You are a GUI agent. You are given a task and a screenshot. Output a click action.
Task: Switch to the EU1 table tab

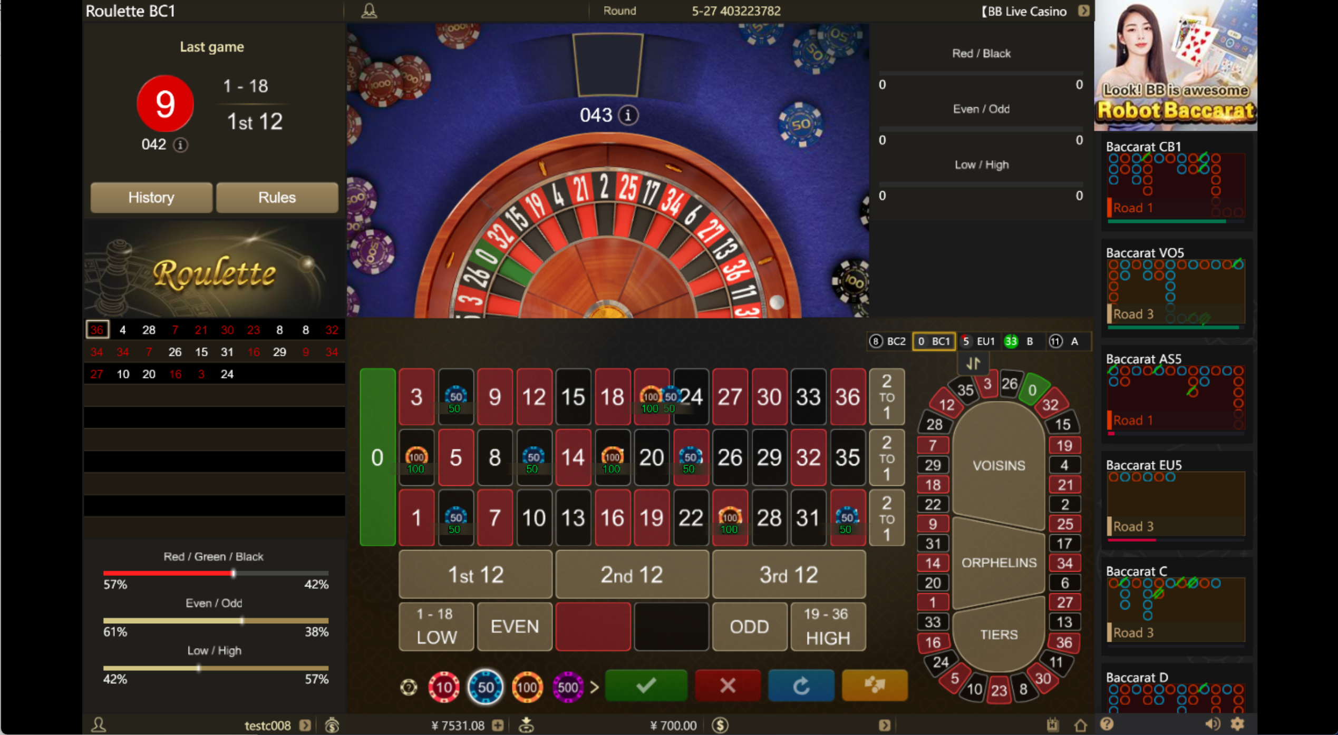tap(978, 341)
